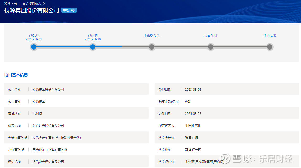Click the 上市委会议 stage label
This screenshot has width=301, height=168.
(x=152, y=35)
